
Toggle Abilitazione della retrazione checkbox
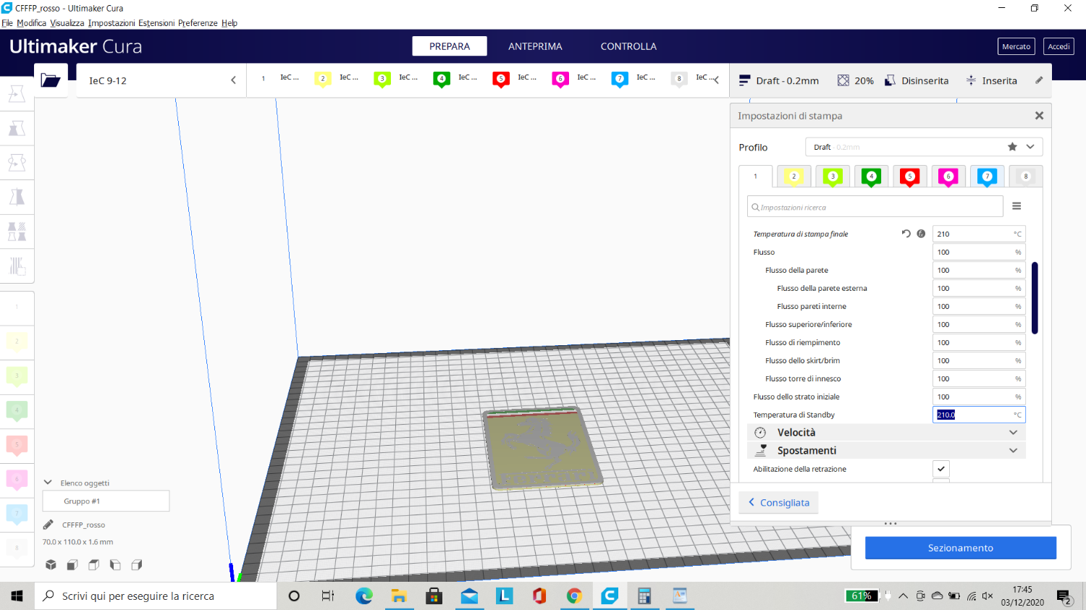[941, 469]
